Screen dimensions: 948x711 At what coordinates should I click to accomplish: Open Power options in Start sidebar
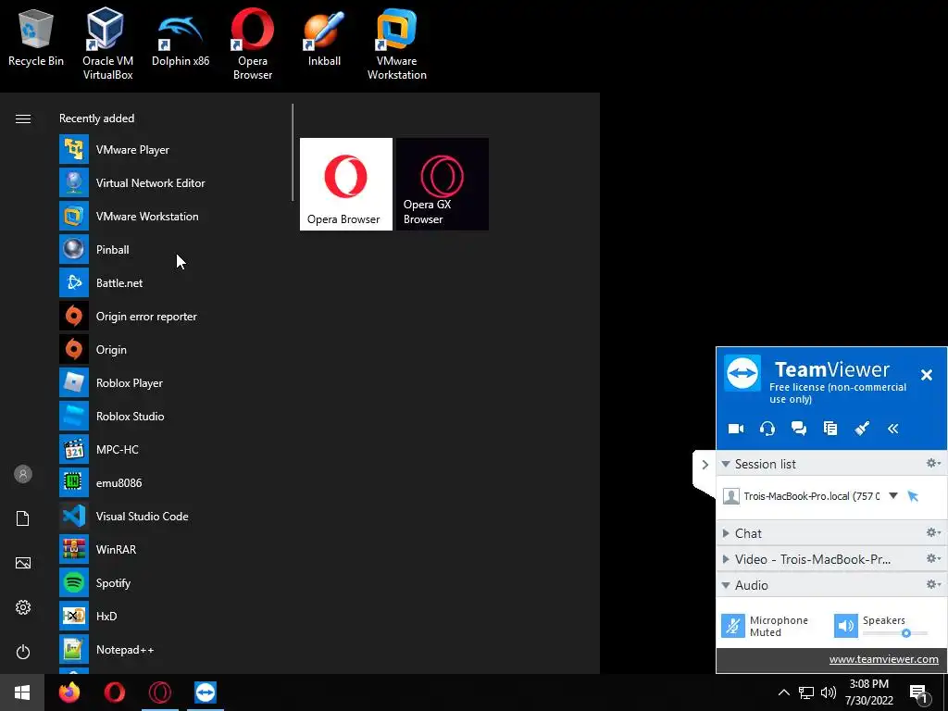(23, 652)
